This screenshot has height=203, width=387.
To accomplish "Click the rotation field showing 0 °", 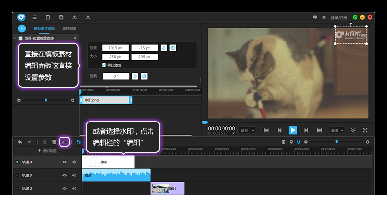I will point(116,76).
